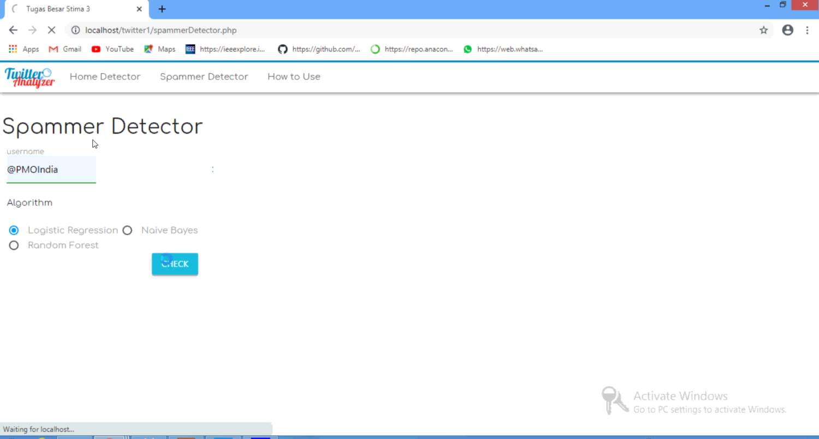Screen dimensions: 819x439
Task: Click the Waiting for localhost status text
Action: pos(39,429)
